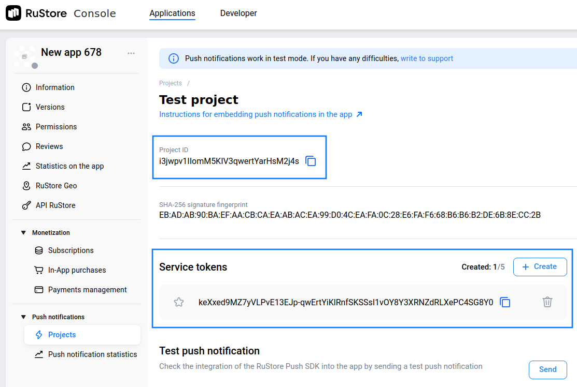This screenshot has width=577, height=387.
Task: Click the Information circle icon in sidebar
Action: 26,87
